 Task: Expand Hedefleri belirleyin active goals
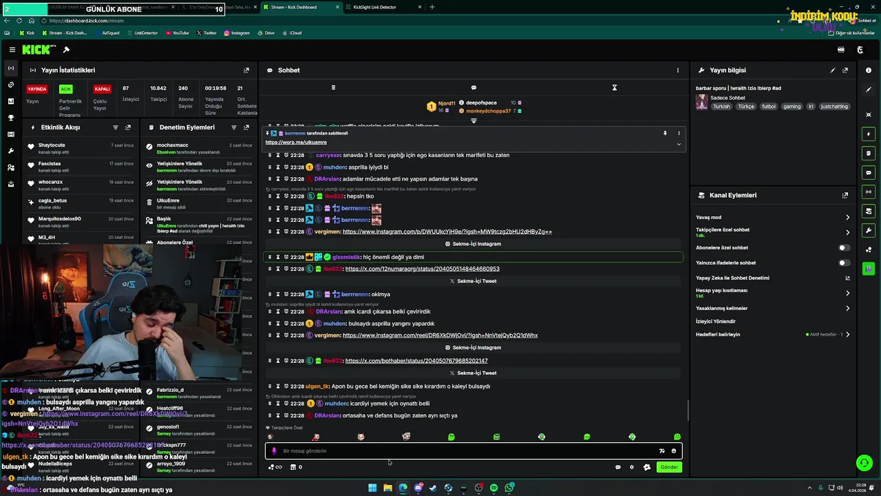(847, 335)
